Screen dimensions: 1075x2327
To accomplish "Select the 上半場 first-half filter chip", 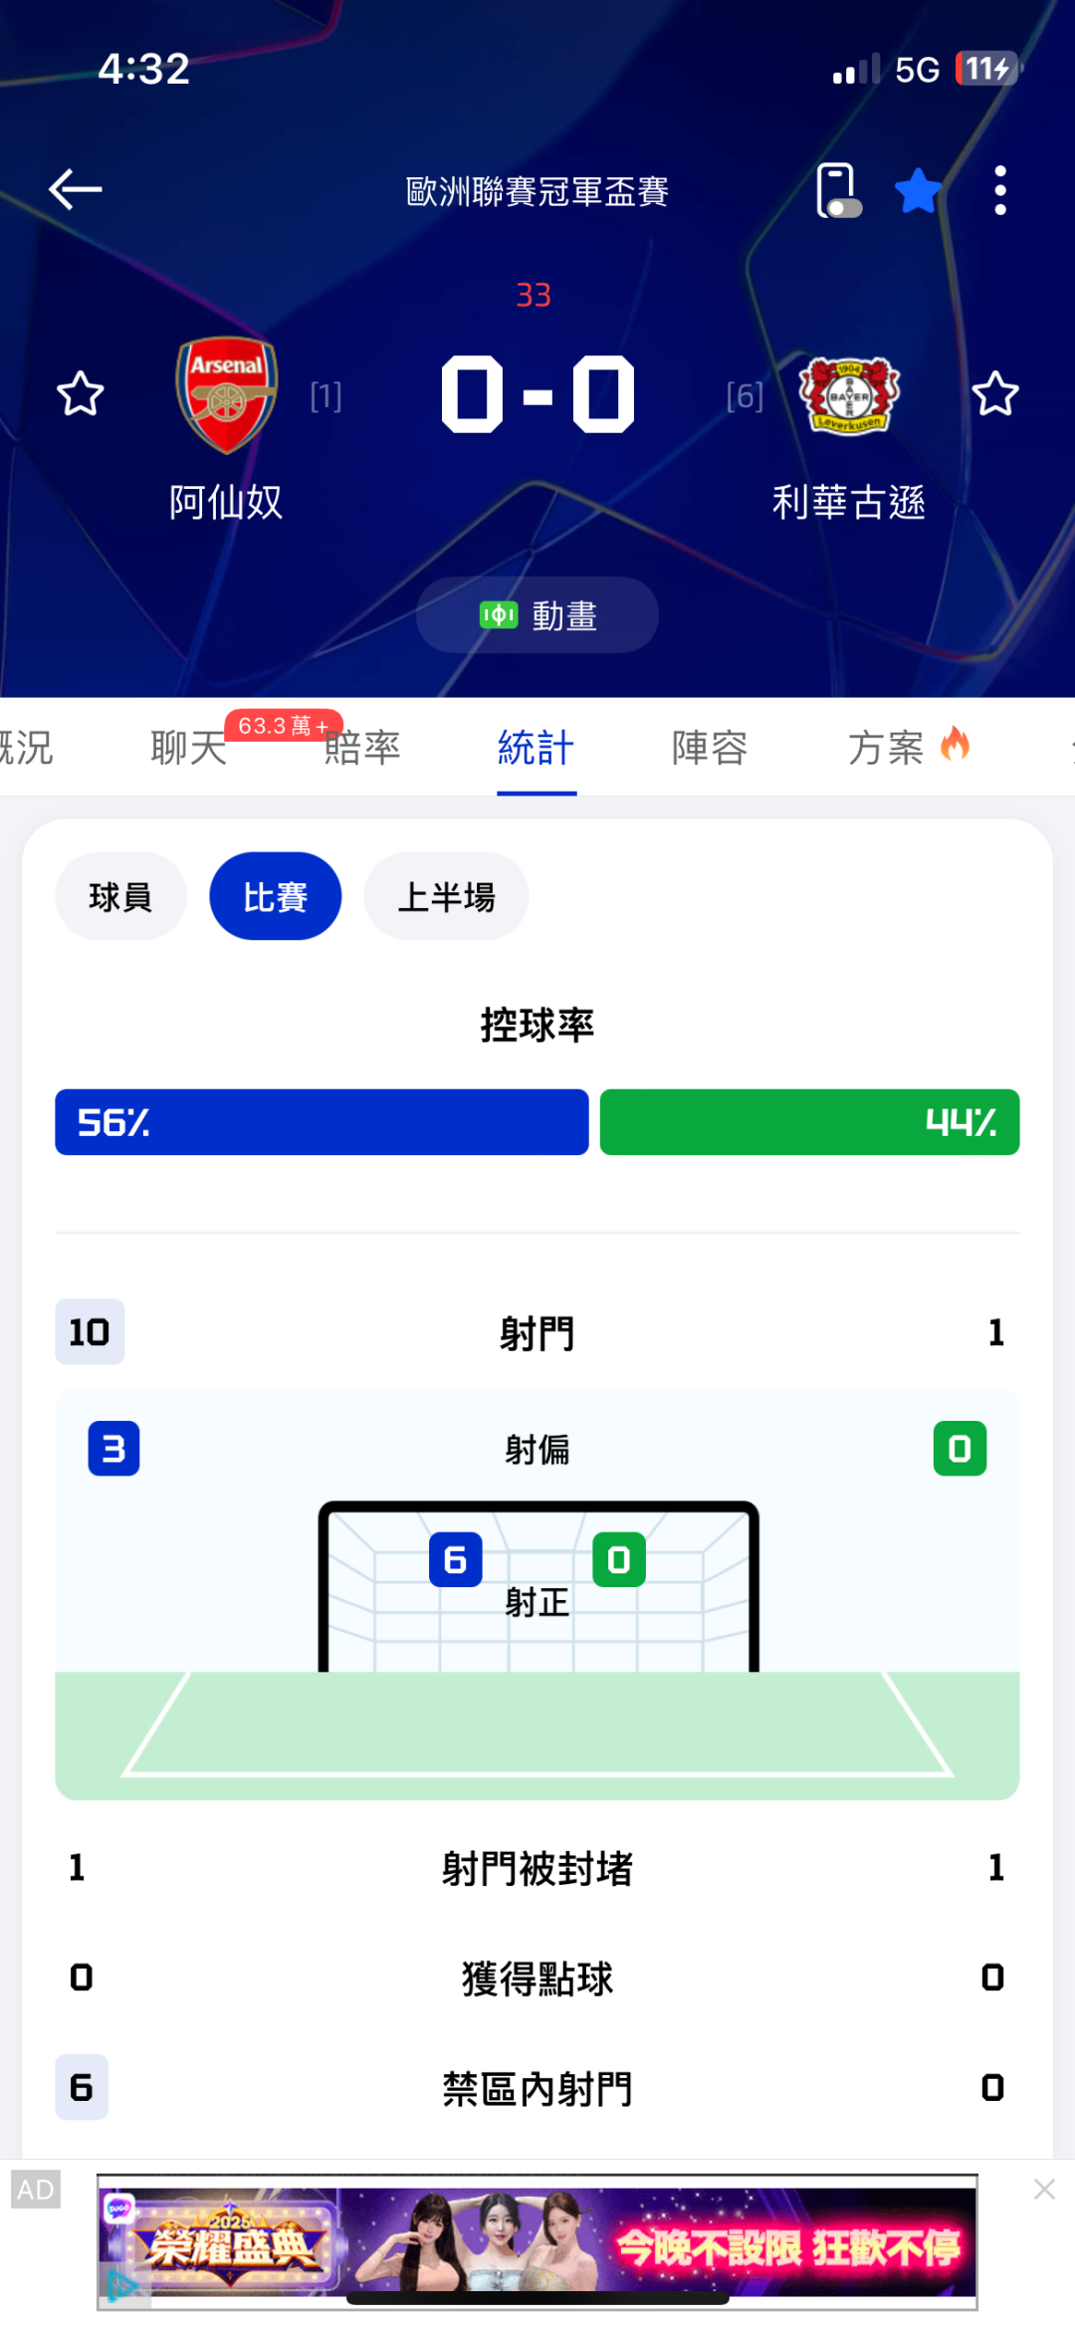I will tap(446, 896).
